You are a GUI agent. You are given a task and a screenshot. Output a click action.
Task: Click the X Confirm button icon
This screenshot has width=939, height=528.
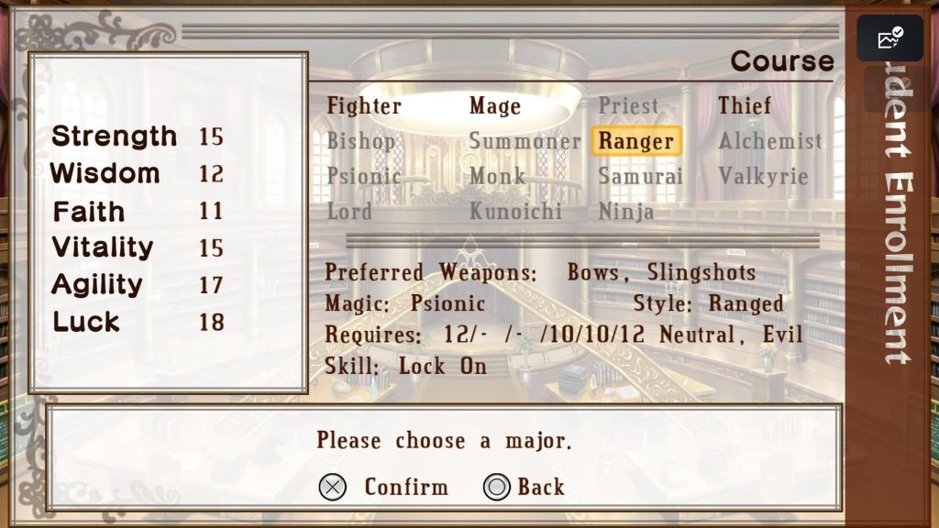[332, 487]
